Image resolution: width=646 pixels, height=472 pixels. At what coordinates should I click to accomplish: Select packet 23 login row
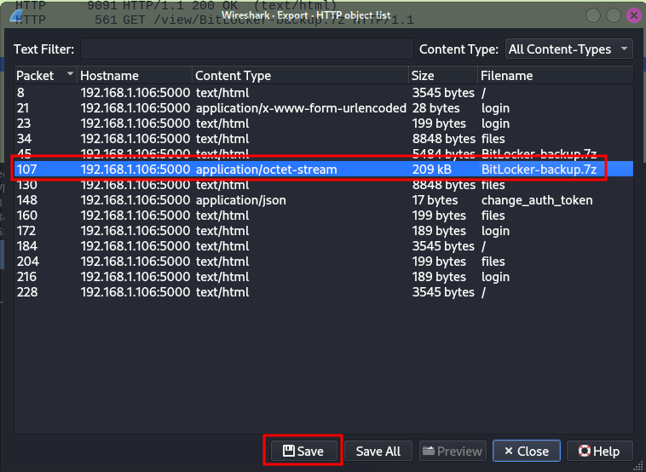(x=323, y=124)
